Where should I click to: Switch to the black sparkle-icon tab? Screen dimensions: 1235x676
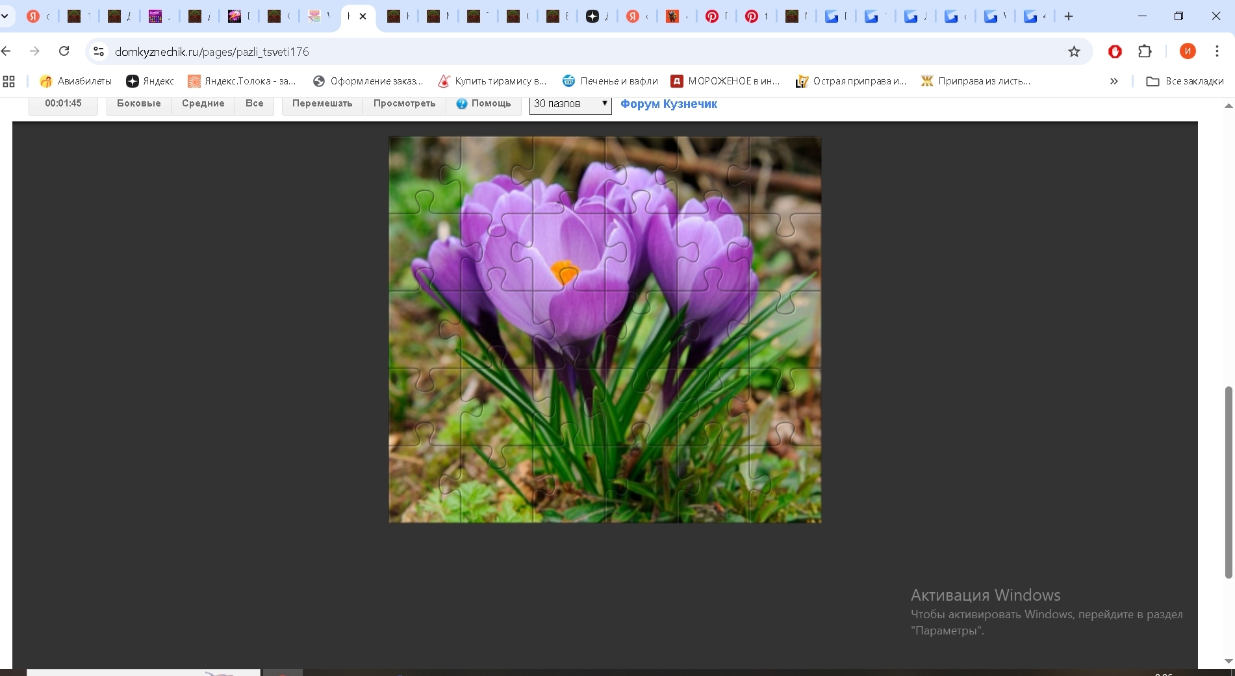[x=592, y=16]
